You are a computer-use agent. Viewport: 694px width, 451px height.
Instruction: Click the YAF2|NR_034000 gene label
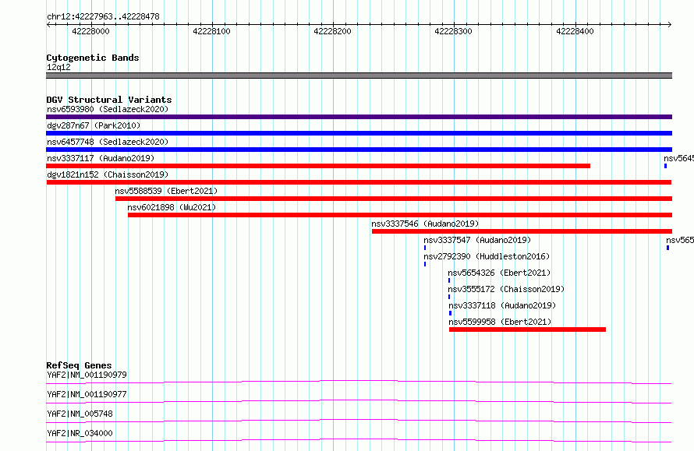pos(80,433)
